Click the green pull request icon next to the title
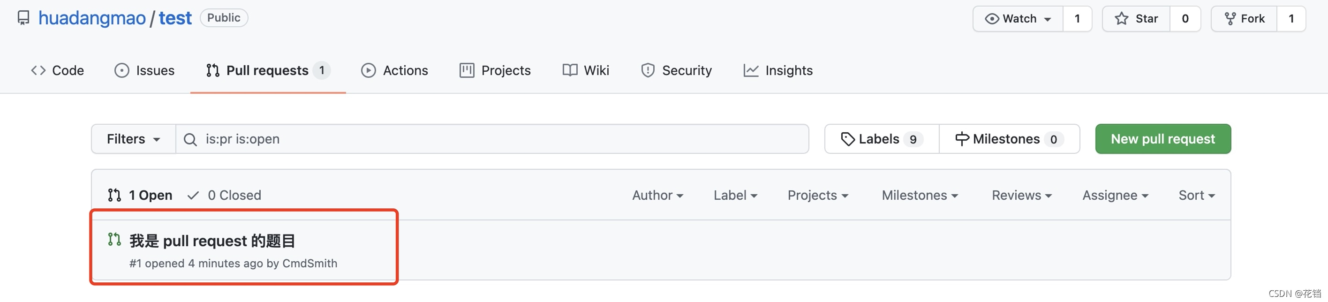 [114, 240]
